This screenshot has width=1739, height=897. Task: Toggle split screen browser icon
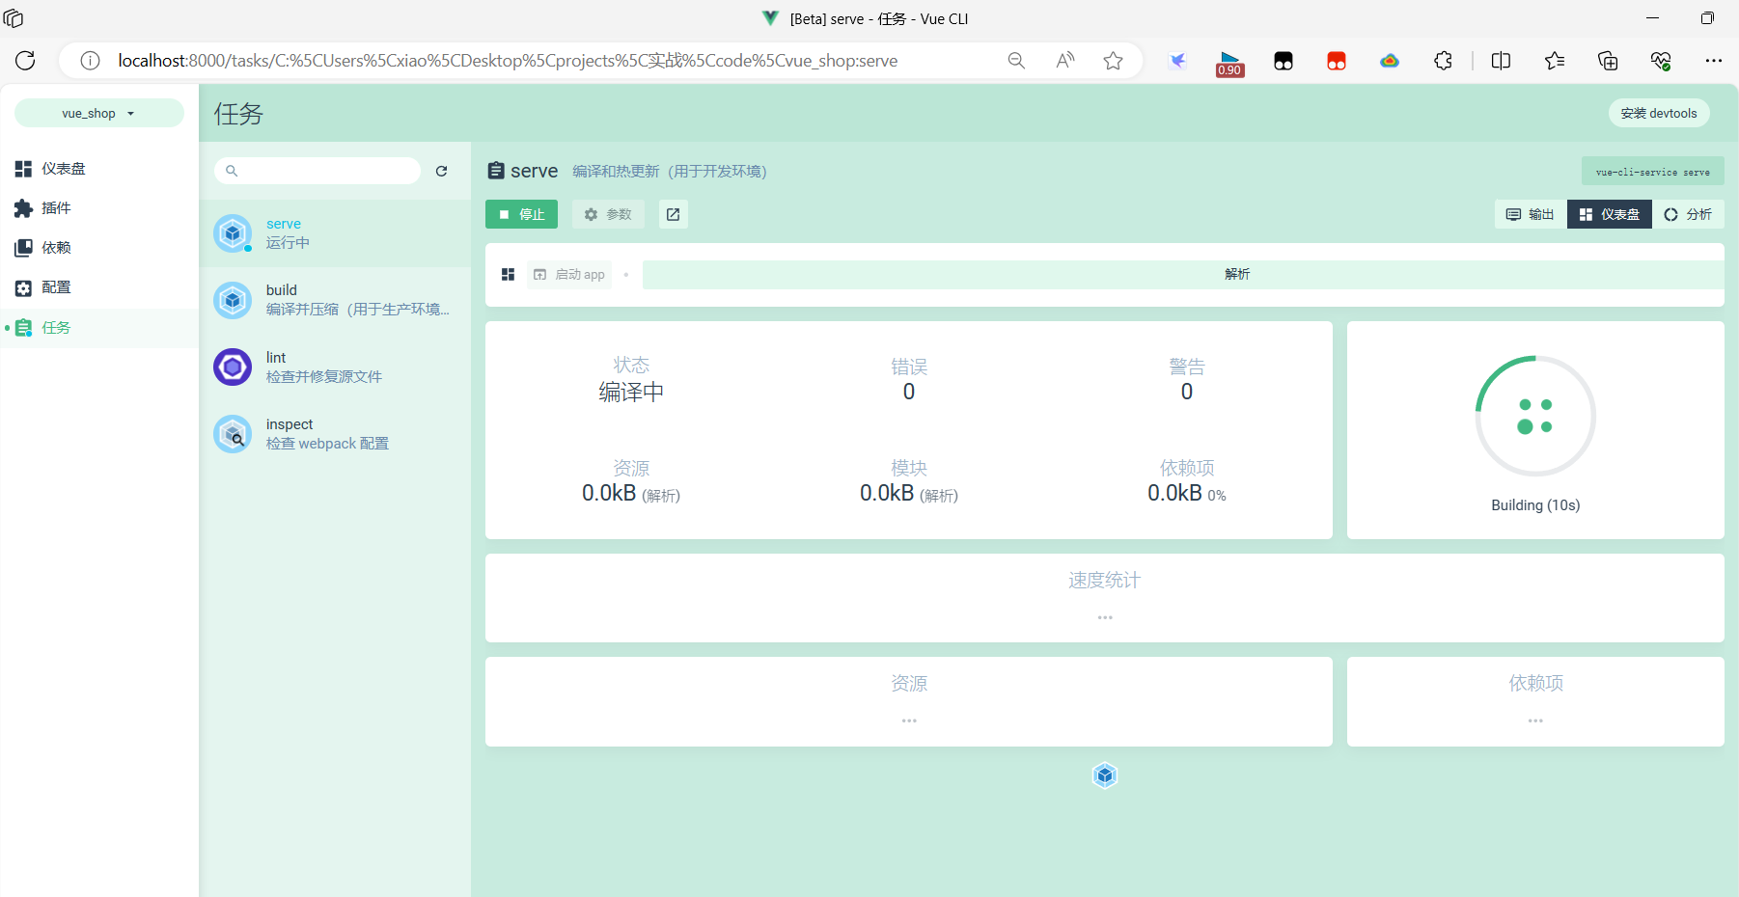[1501, 61]
